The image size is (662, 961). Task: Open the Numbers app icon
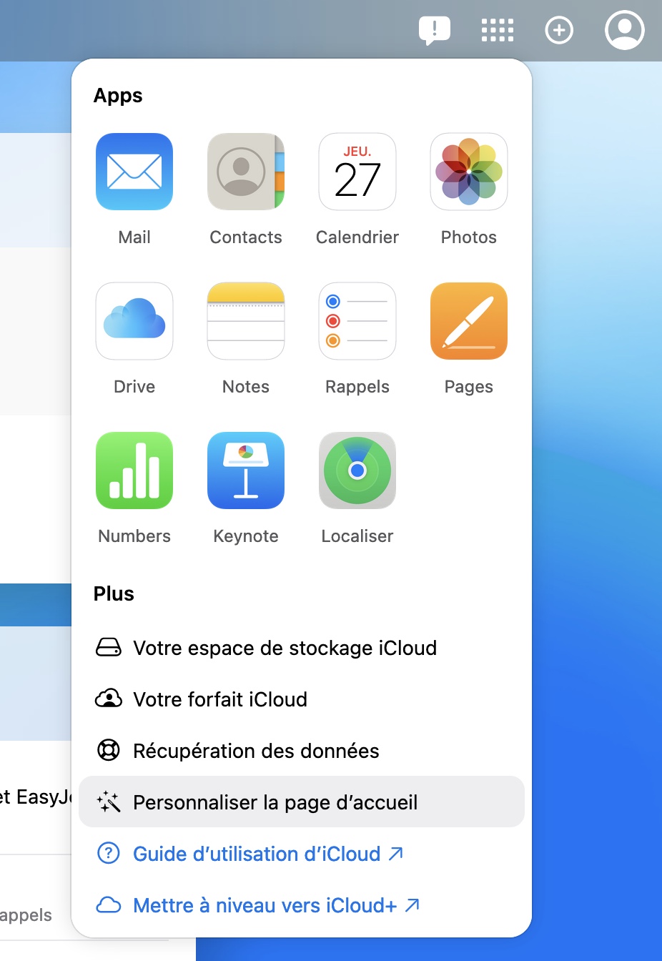click(134, 470)
